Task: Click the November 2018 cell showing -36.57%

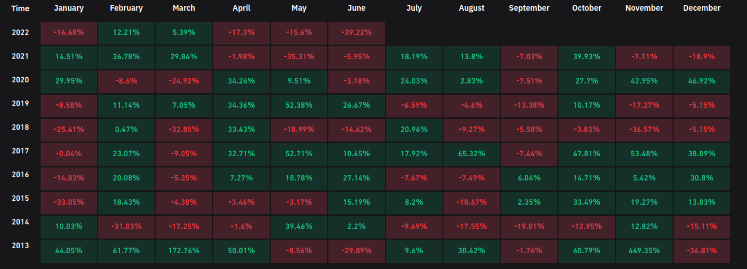Action: (x=644, y=130)
